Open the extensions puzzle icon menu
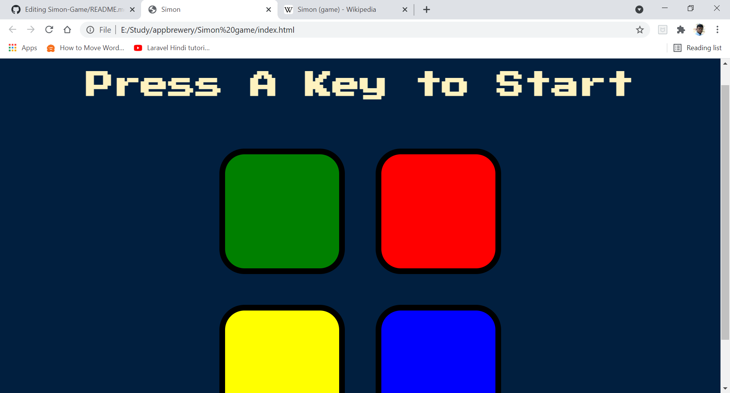The width and height of the screenshot is (730, 393). (x=681, y=30)
